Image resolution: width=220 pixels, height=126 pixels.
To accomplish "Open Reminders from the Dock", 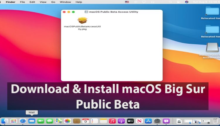I will point(94,121).
